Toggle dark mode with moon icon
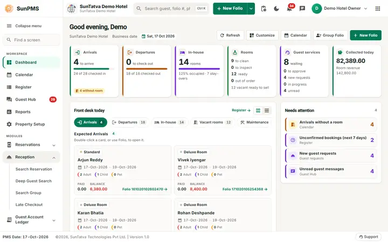388x242 pixels. tap(276, 9)
